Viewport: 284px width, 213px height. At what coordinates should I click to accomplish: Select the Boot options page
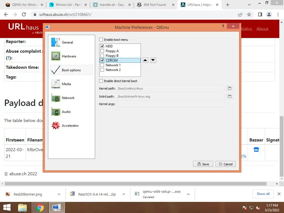(x=71, y=70)
